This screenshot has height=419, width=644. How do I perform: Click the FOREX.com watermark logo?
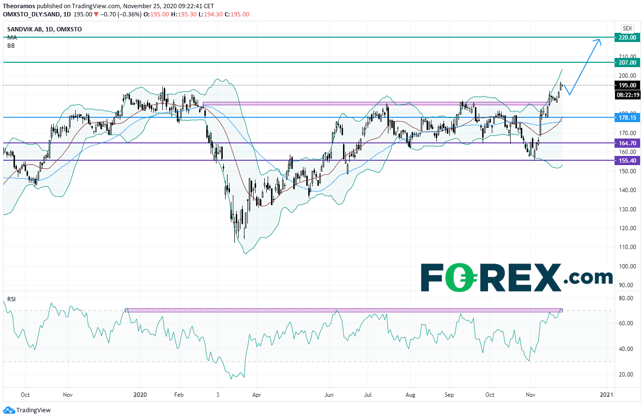click(516, 278)
